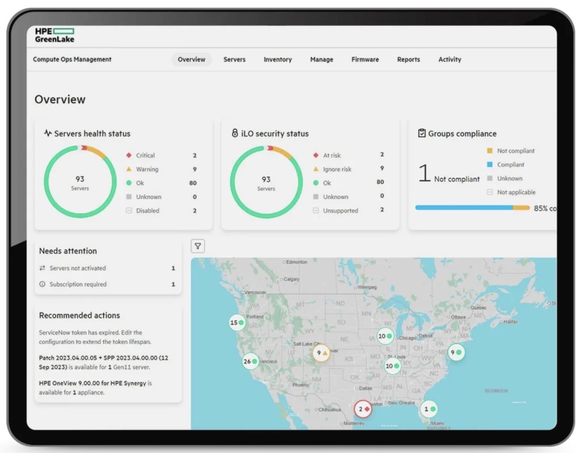Open the Activity tab

449,60
